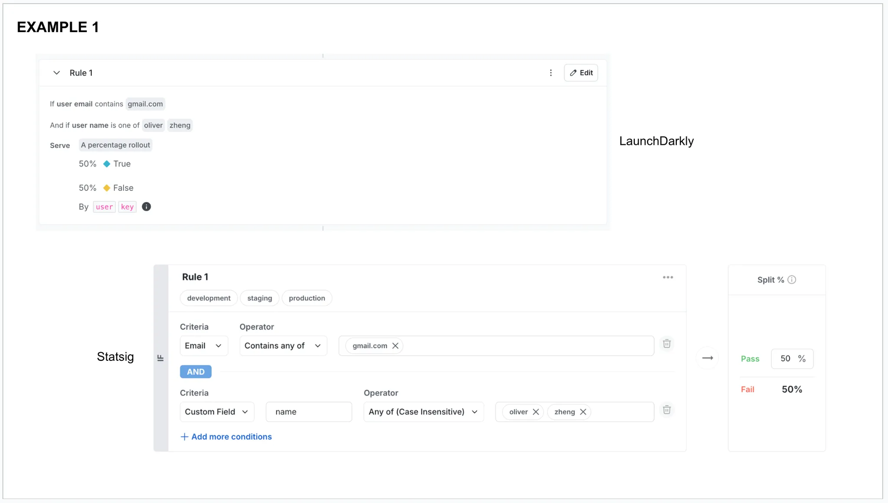Image resolution: width=888 pixels, height=503 pixels.
Task: Collapse Rule 1 with the chevron
Action: click(x=56, y=72)
